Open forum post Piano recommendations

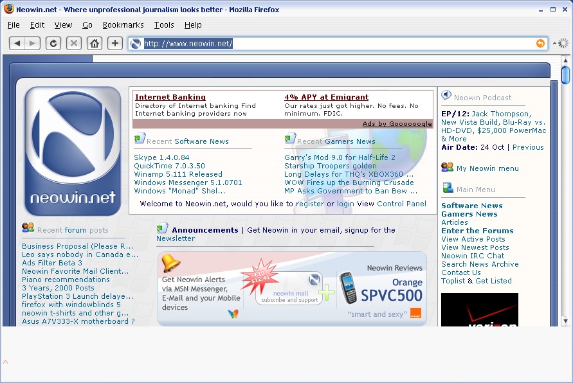[x=66, y=280]
